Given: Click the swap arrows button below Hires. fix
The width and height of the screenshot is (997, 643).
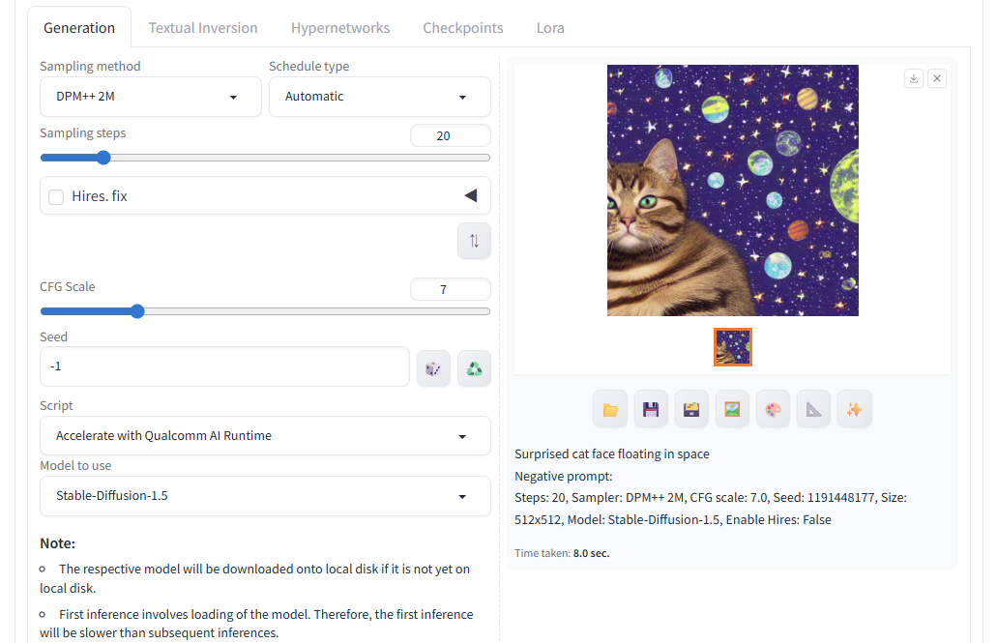Looking at the screenshot, I should [474, 242].
